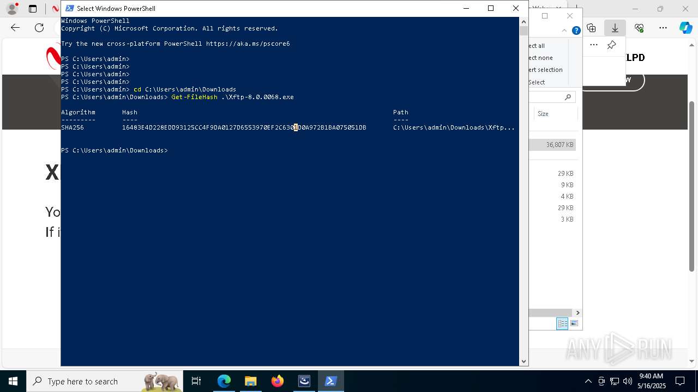Image resolution: width=698 pixels, height=392 pixels.
Task: Click taskbar search box
Action: 106,381
